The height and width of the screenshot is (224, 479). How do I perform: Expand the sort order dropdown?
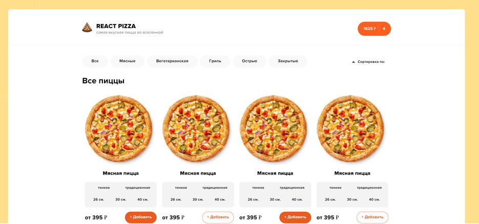click(x=371, y=62)
